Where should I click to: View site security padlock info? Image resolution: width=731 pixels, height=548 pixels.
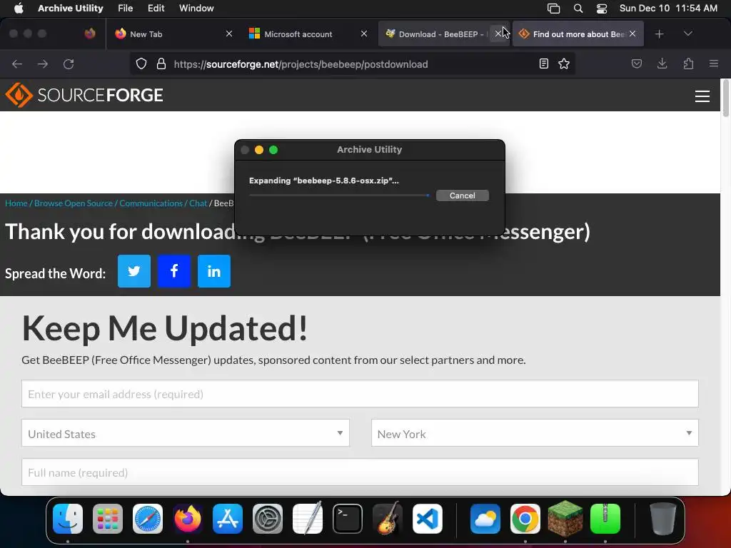coord(161,64)
